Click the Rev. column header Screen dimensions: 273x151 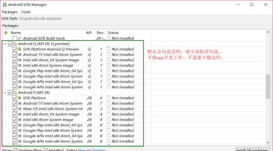(x=100, y=33)
